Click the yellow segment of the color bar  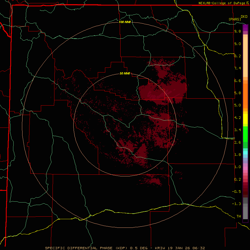[245, 119]
